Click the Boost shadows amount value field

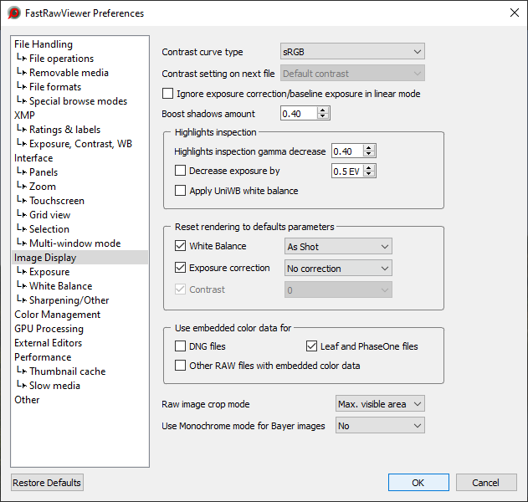[299, 114]
